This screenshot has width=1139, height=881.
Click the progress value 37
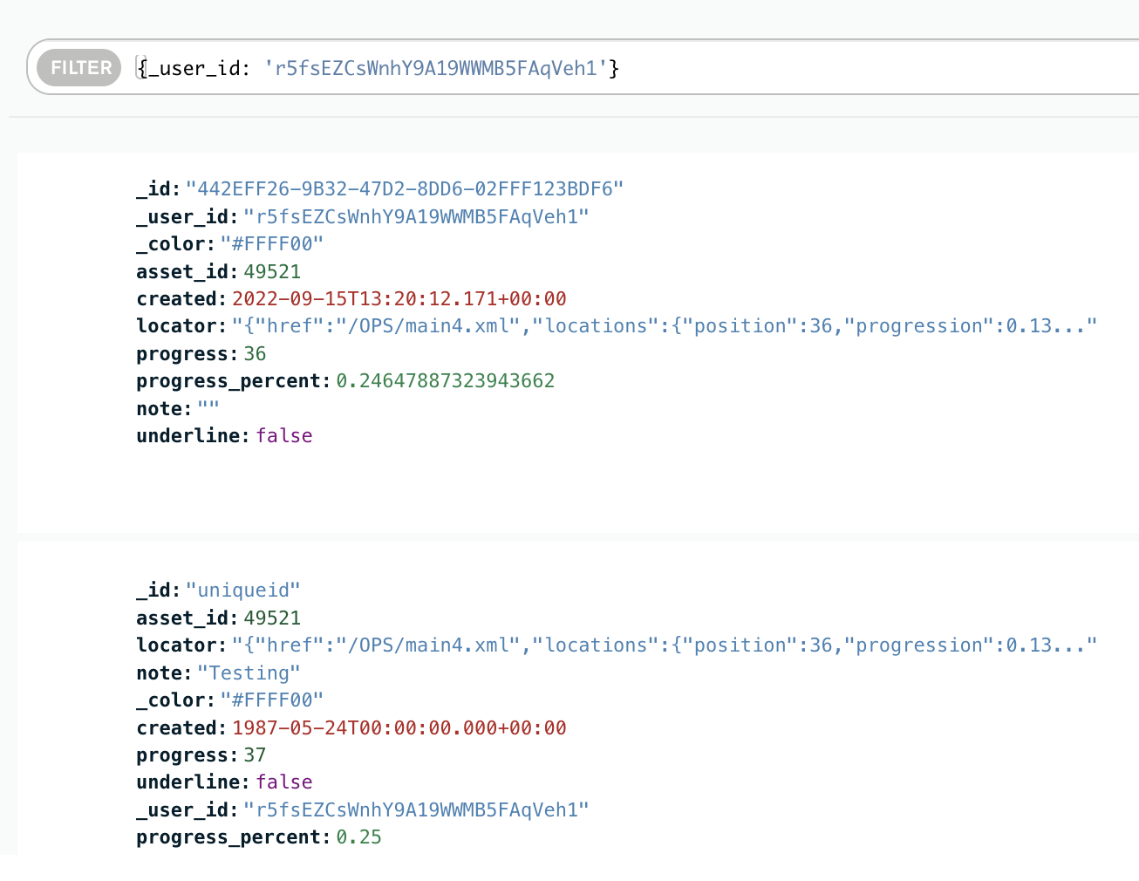pyautogui.click(x=255, y=755)
